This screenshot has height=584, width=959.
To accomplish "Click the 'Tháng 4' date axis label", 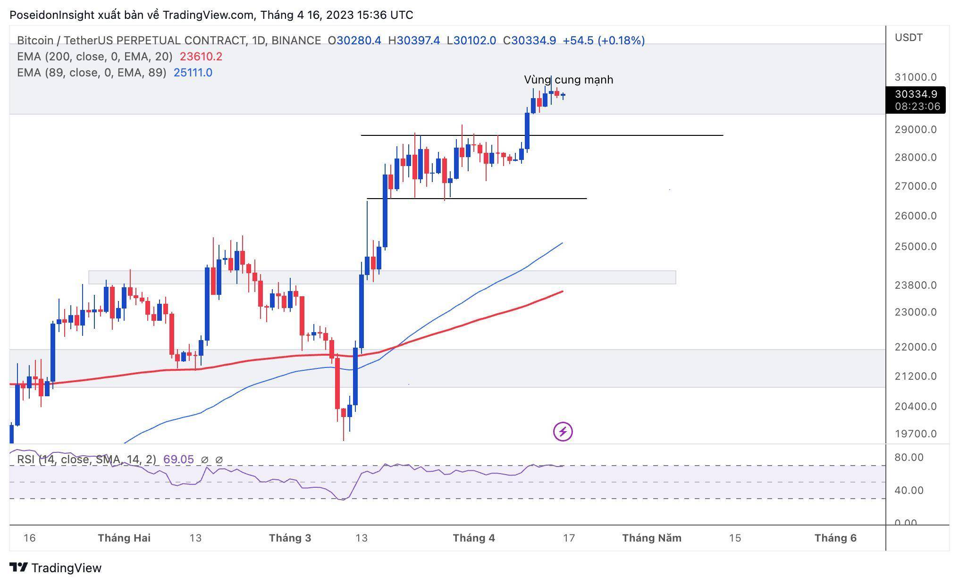I will click(x=474, y=538).
